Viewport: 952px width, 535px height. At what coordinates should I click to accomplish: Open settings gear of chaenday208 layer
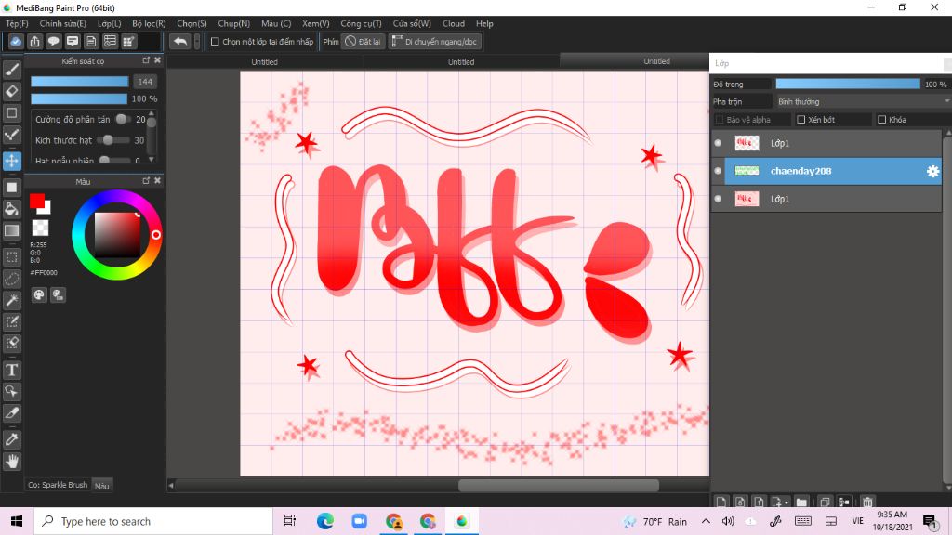pyautogui.click(x=932, y=171)
